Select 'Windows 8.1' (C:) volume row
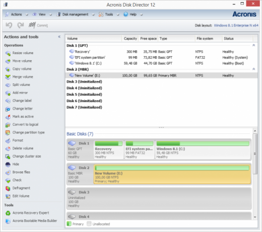The image size is (262, 232). tap(161, 63)
